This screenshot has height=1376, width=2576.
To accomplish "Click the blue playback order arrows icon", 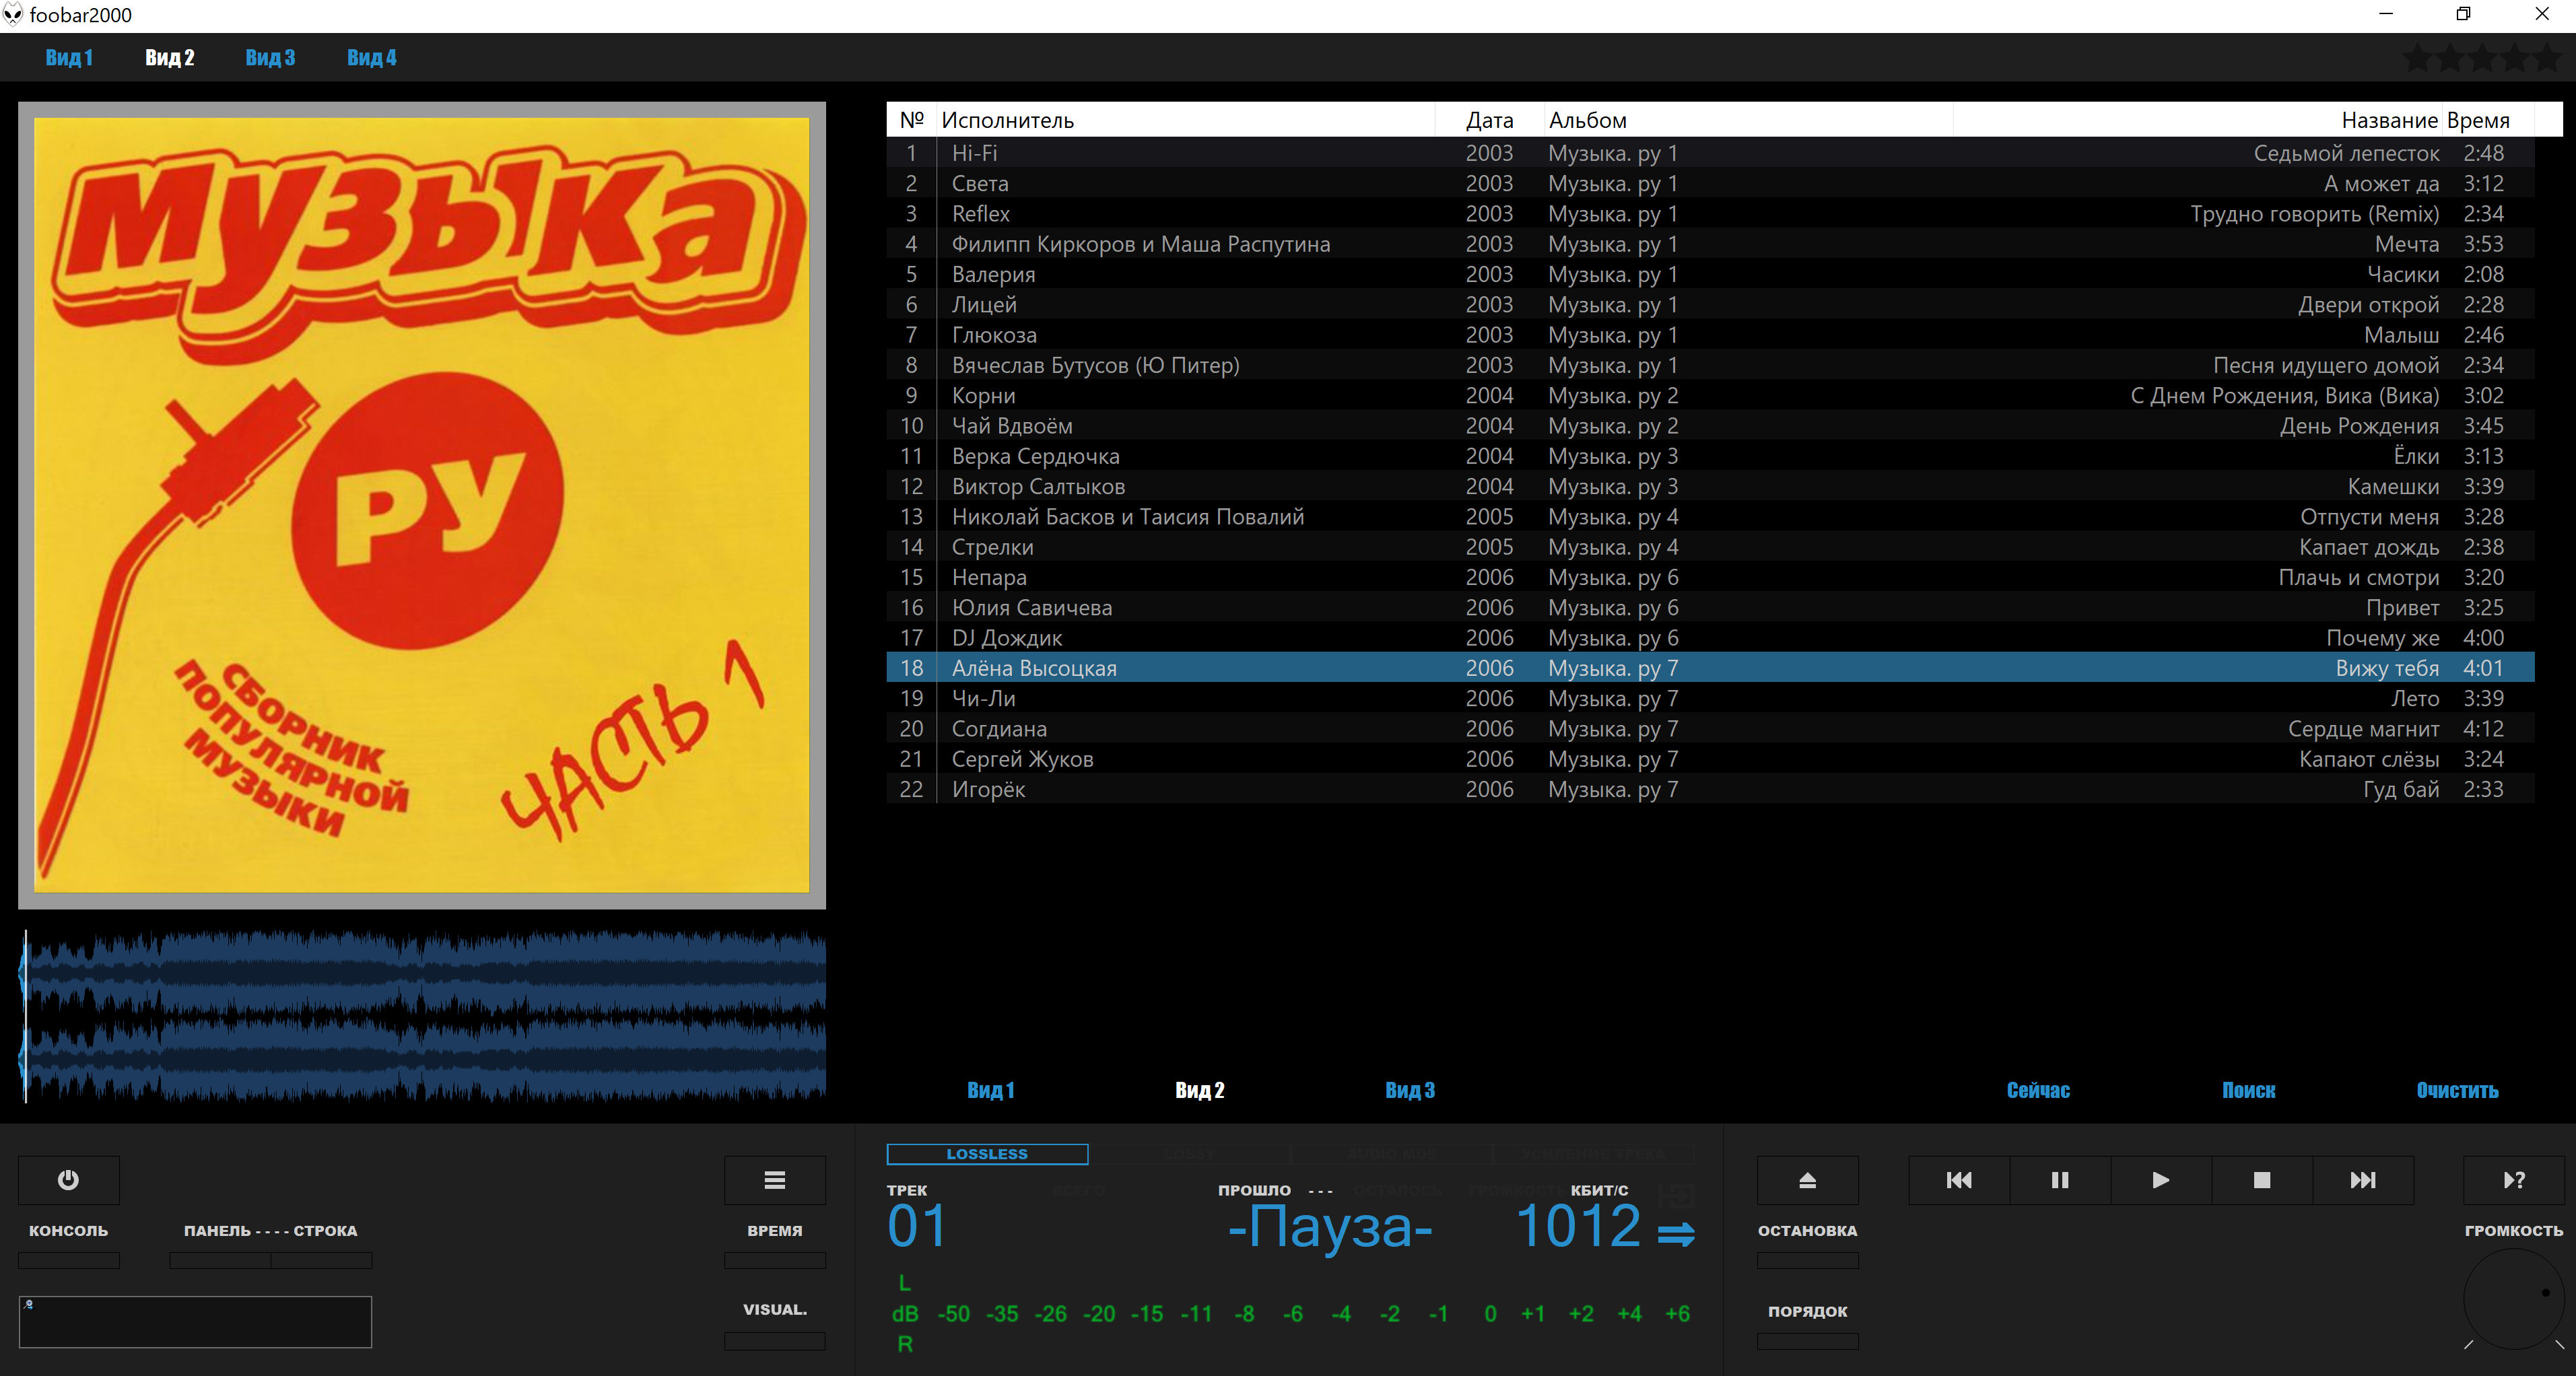I will tap(1676, 1234).
